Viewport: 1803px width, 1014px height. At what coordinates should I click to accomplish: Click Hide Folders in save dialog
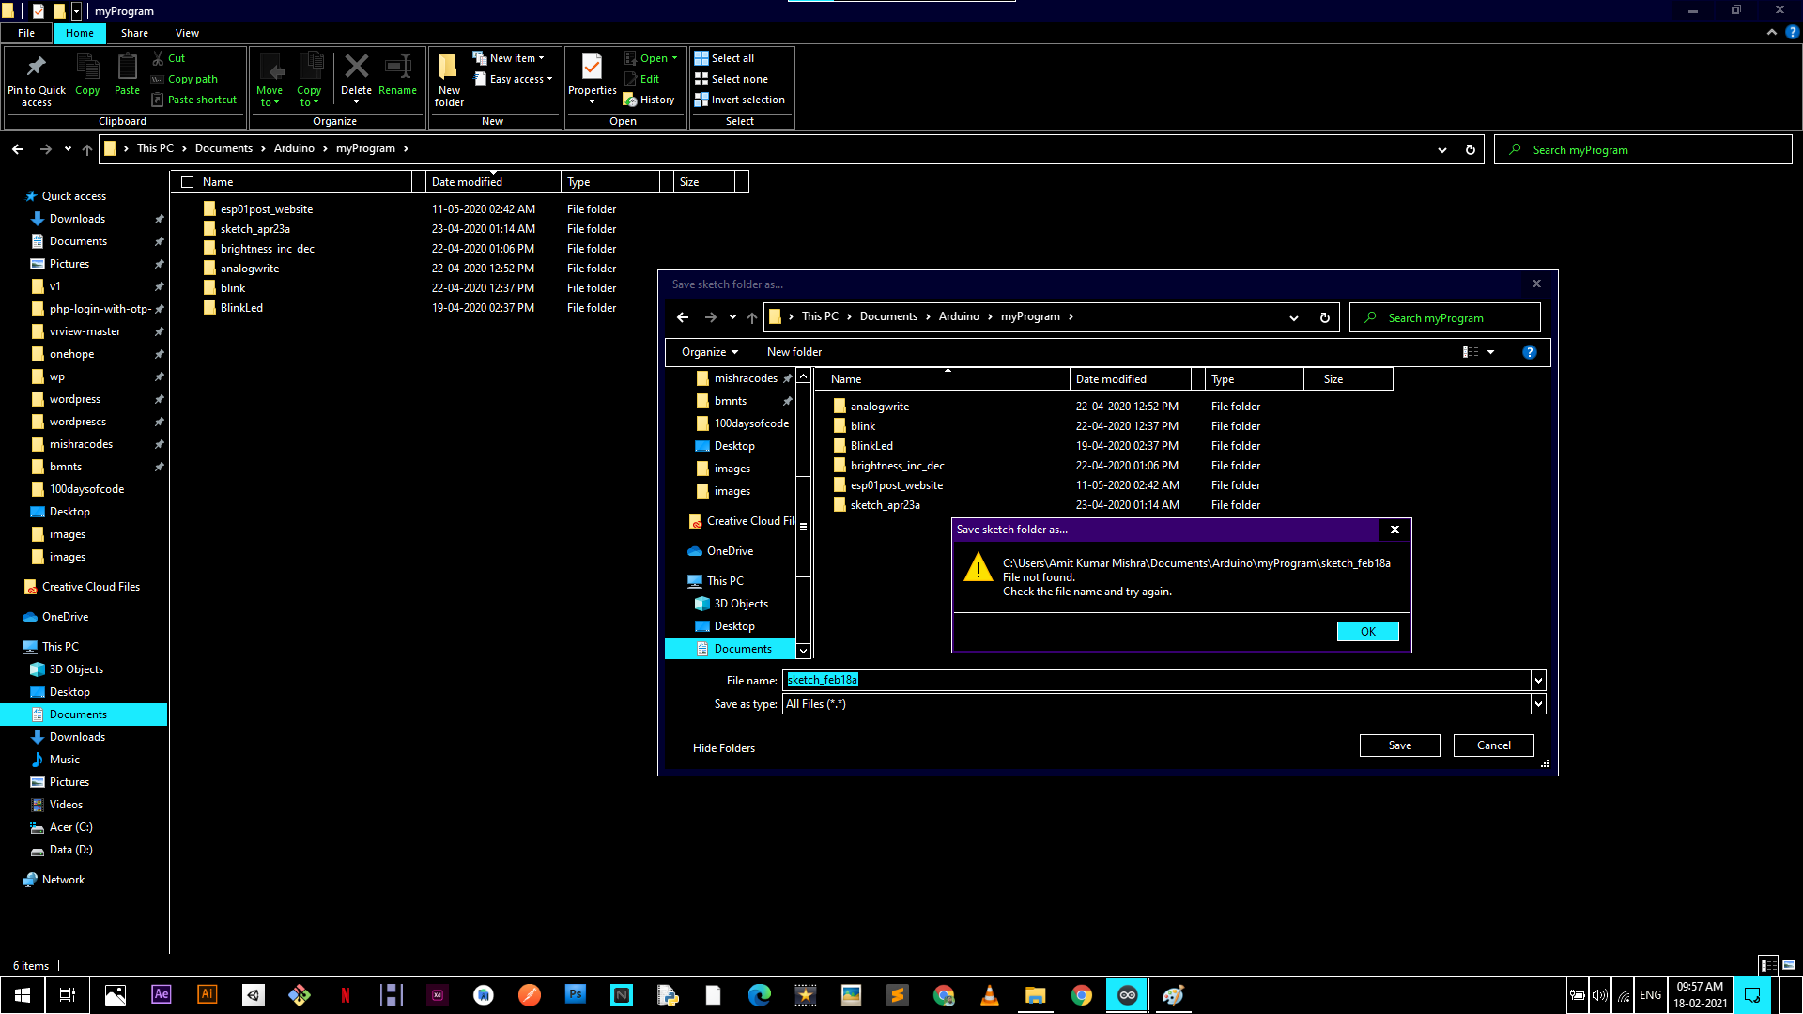tap(723, 748)
